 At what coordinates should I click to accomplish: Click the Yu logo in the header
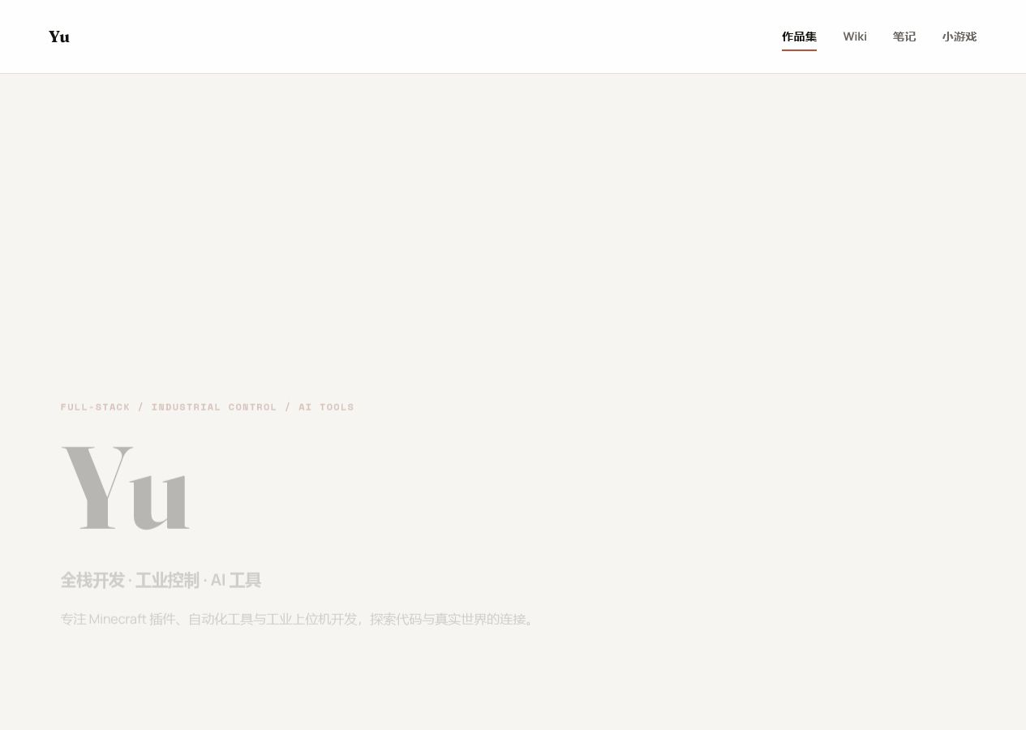click(x=59, y=36)
